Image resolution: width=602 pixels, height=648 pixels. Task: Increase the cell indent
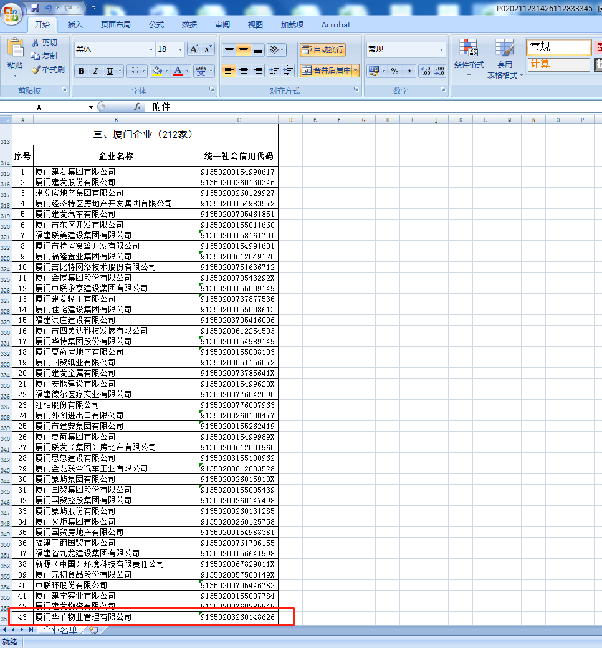click(288, 70)
